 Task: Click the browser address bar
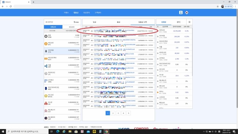[114, 6]
